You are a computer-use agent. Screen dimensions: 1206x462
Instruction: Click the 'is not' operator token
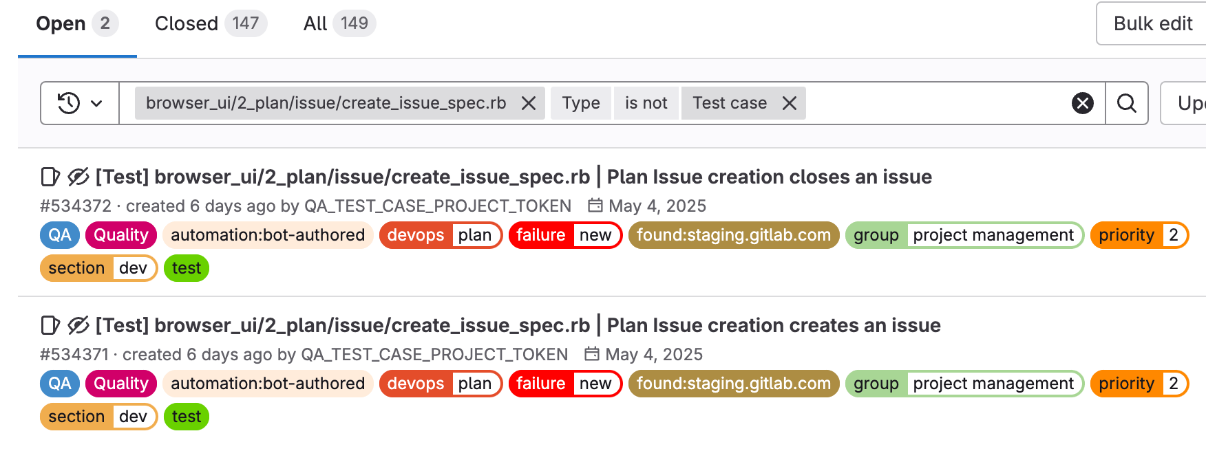click(646, 103)
